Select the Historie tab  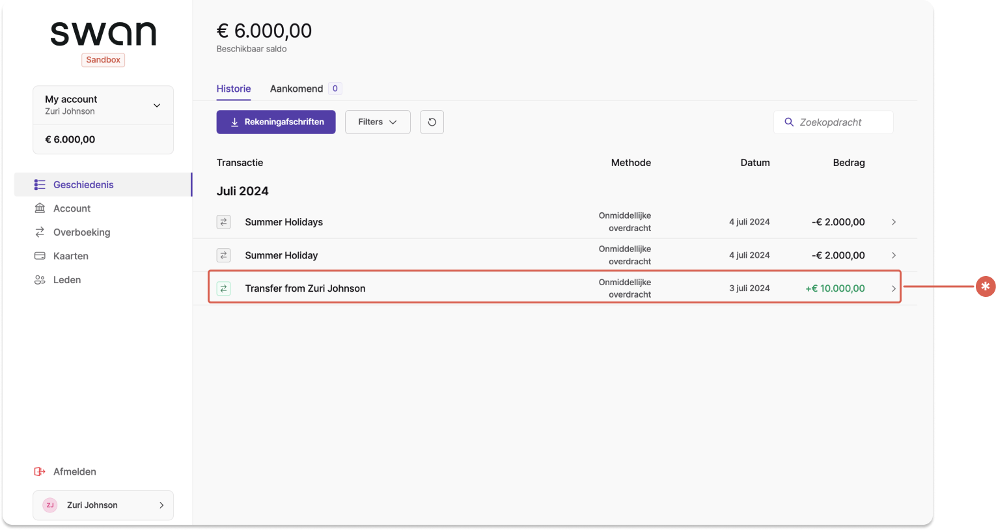tap(234, 89)
